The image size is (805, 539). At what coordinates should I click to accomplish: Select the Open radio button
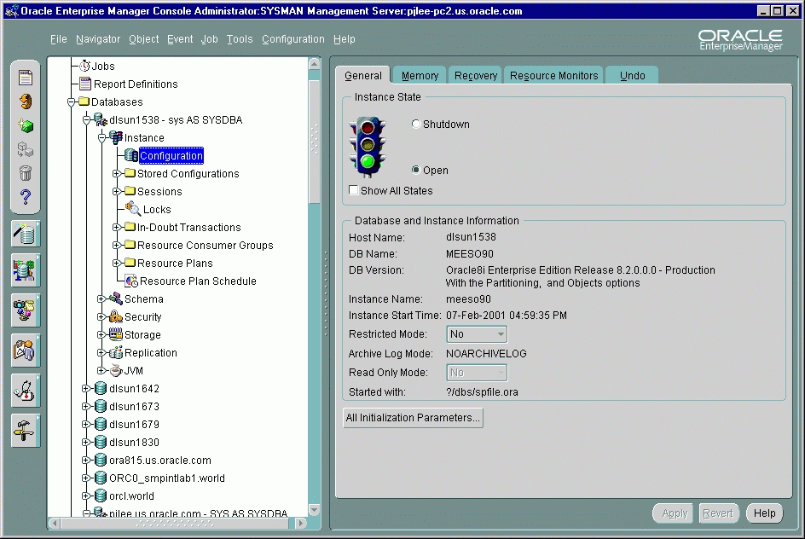click(416, 170)
